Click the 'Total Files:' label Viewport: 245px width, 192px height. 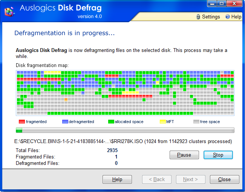(28, 150)
